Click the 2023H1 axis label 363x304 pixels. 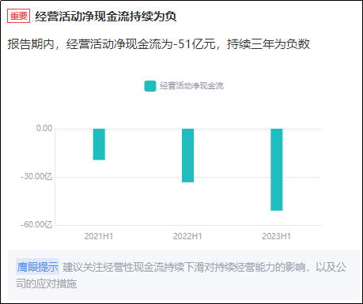pyautogui.click(x=277, y=236)
